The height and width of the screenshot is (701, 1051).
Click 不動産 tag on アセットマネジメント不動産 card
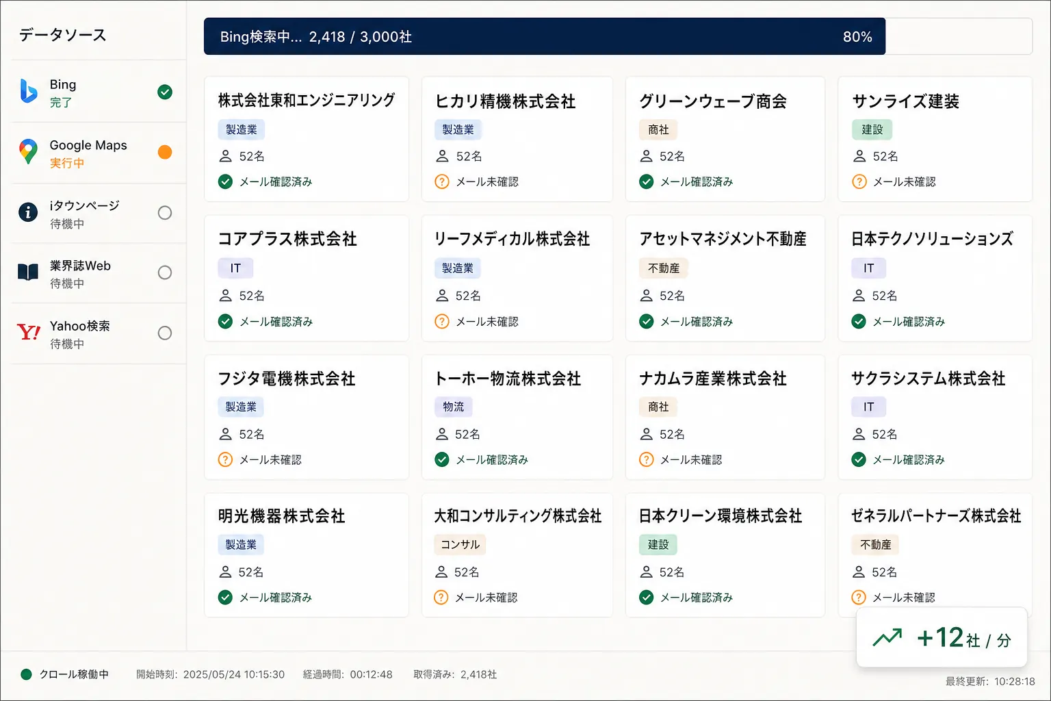click(664, 268)
